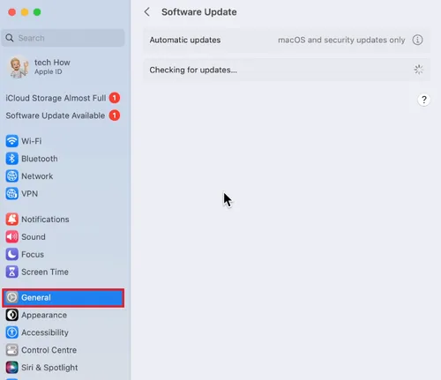Focus the Search field
The height and width of the screenshot is (380, 441).
tap(63, 38)
